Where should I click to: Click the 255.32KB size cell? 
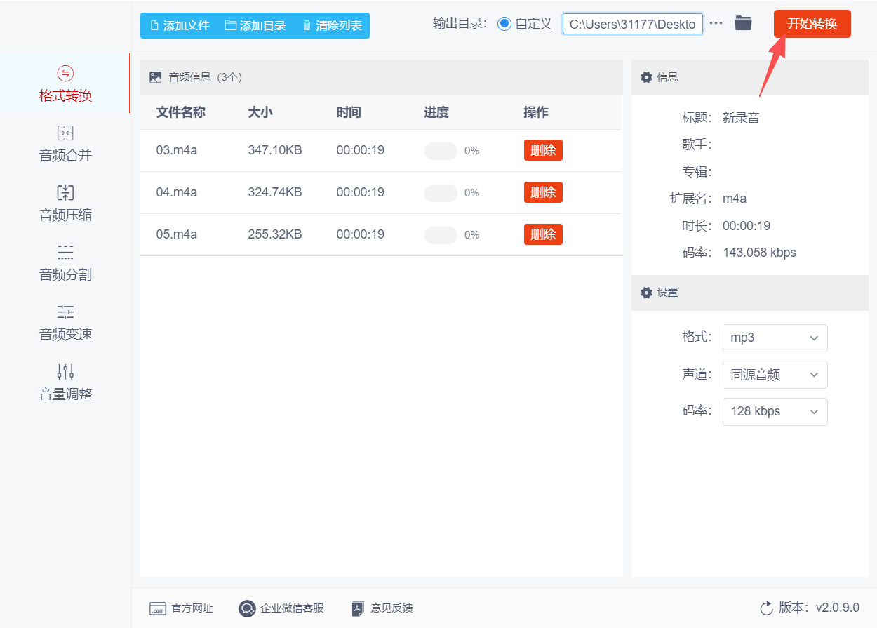click(275, 234)
